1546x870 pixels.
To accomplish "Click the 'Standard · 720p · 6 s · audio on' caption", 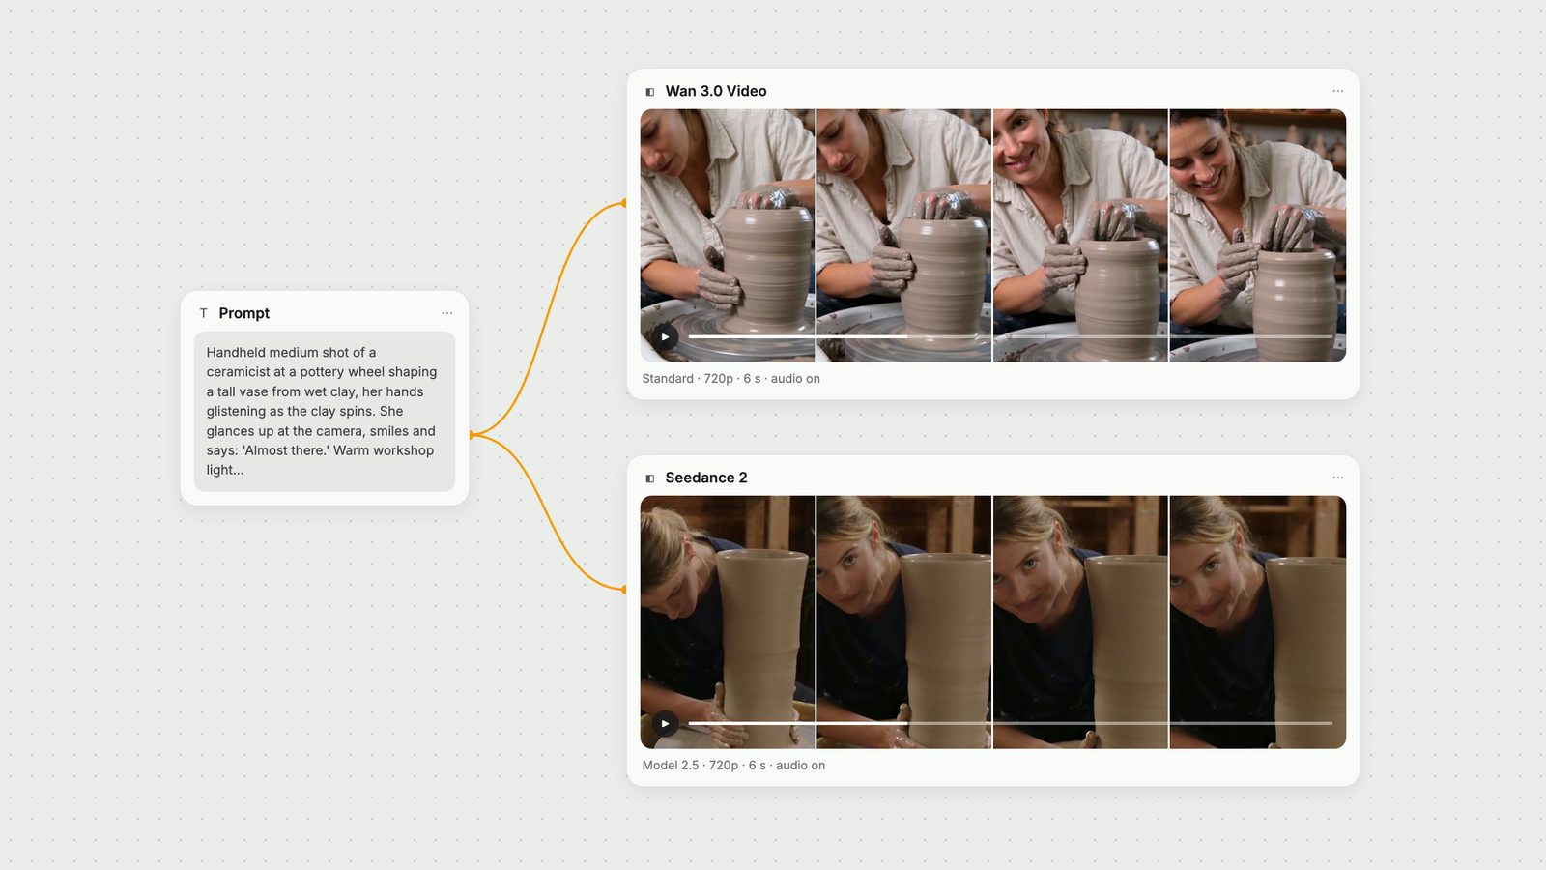I will click(x=731, y=379).
